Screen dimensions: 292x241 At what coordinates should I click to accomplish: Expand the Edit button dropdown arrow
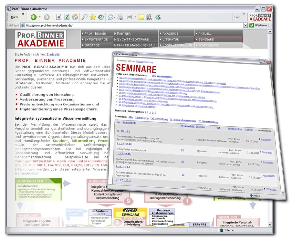tap(135, 17)
